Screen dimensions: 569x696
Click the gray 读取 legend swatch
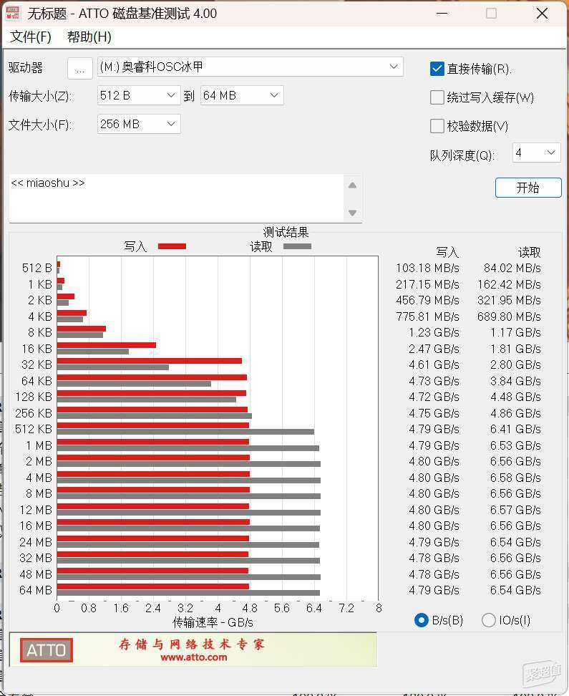click(297, 246)
